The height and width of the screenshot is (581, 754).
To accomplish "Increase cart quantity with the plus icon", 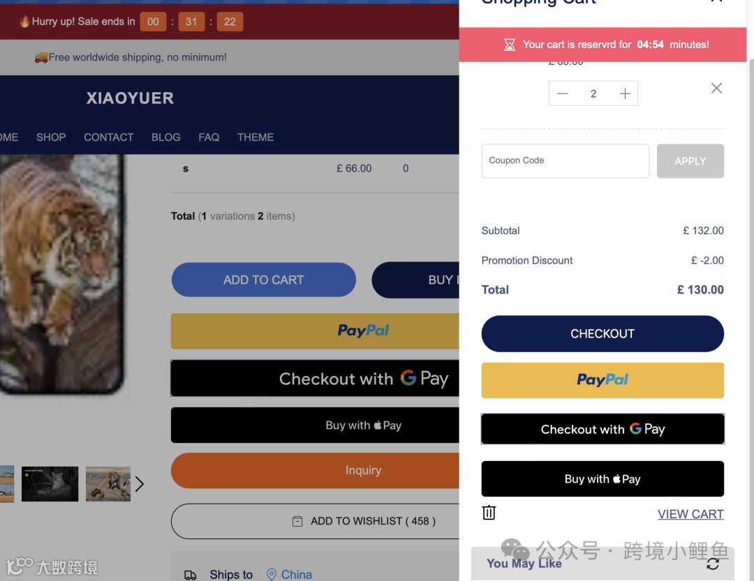I will coord(625,93).
